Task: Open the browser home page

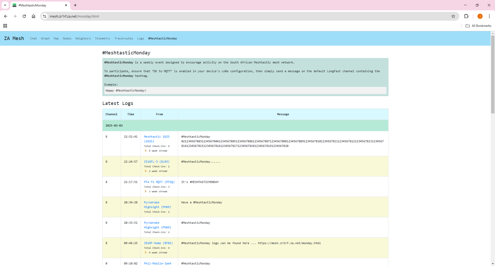Action: (x=34, y=16)
